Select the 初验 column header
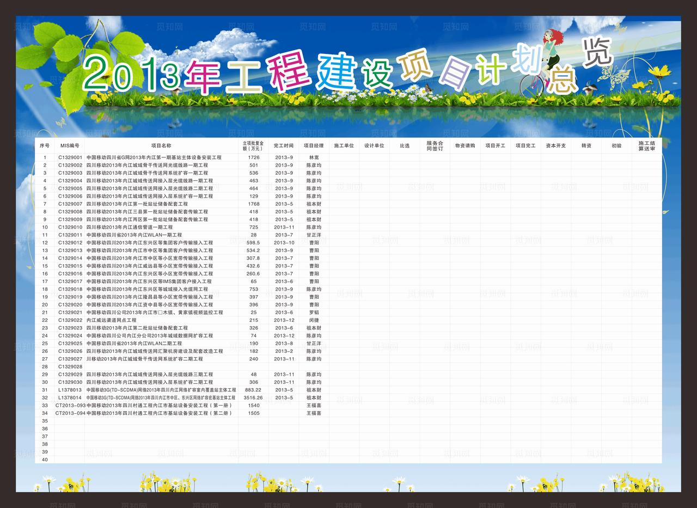 coord(617,145)
